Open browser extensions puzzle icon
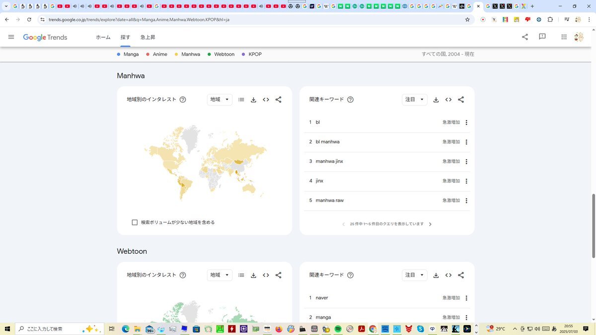Screen dimensions: 596x335 point(550,19)
